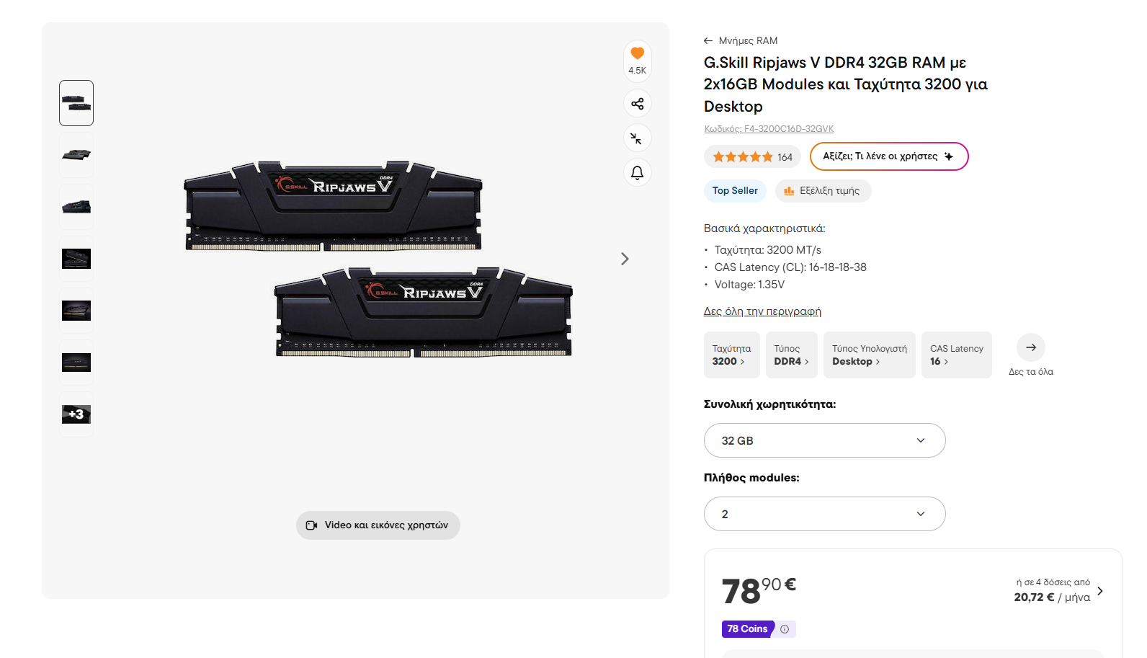Open the Πλήθος modules dropdown
Viewport: 1147px width, 658px height.
(x=824, y=514)
